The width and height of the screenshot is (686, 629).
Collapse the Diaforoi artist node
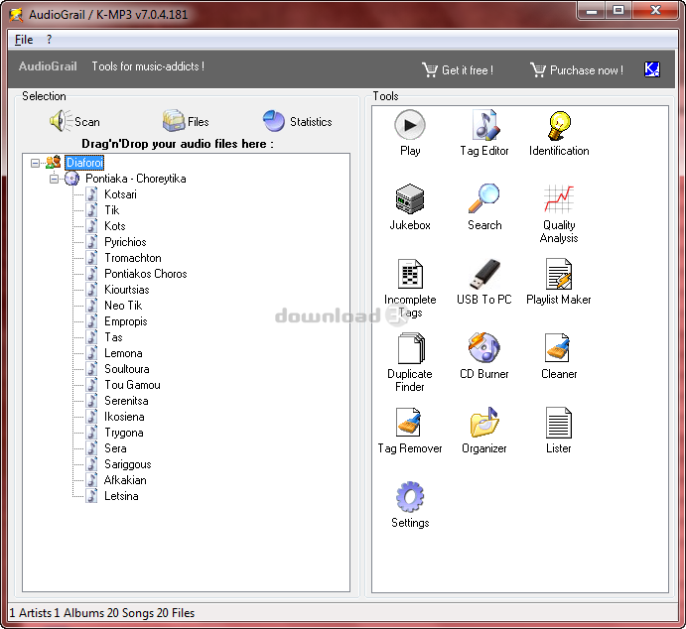tap(35, 163)
